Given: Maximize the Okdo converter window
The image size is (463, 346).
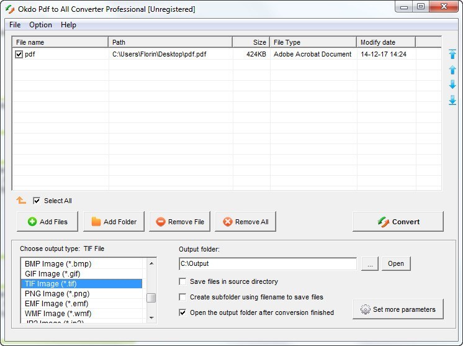Looking at the screenshot, I should (x=421, y=6).
